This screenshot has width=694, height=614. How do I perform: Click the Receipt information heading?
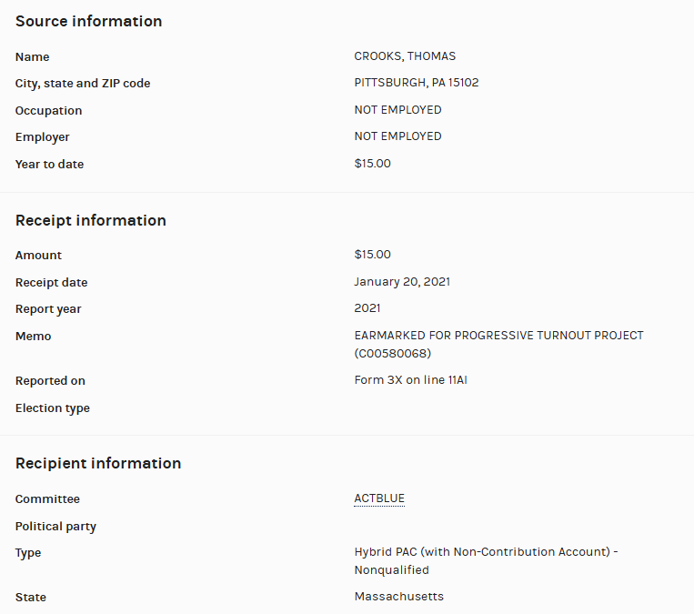pos(90,220)
